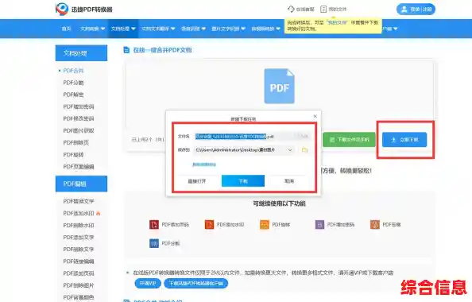Viewport: 472px width, 302px height.
Task: Click the 下载迅捷PDF转换器客户端 button
Action: point(196,284)
